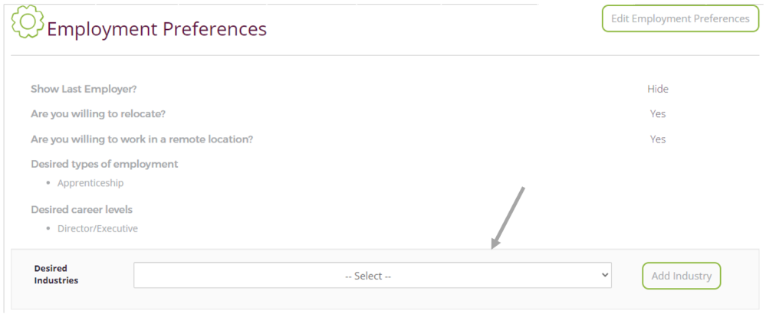The height and width of the screenshot is (314, 766).
Task: Click the Yes value for remote location
Action: pyautogui.click(x=658, y=139)
